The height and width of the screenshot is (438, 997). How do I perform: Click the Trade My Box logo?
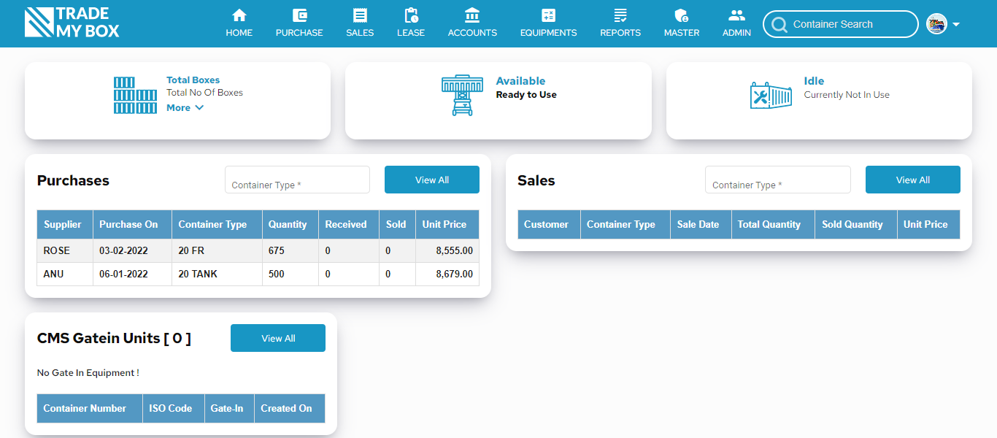coord(72,23)
